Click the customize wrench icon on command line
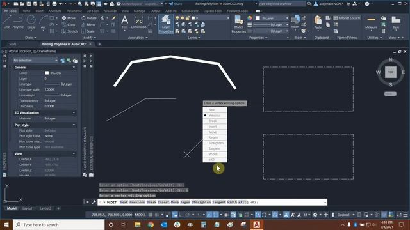The image size is (410, 230). click(x=94, y=202)
